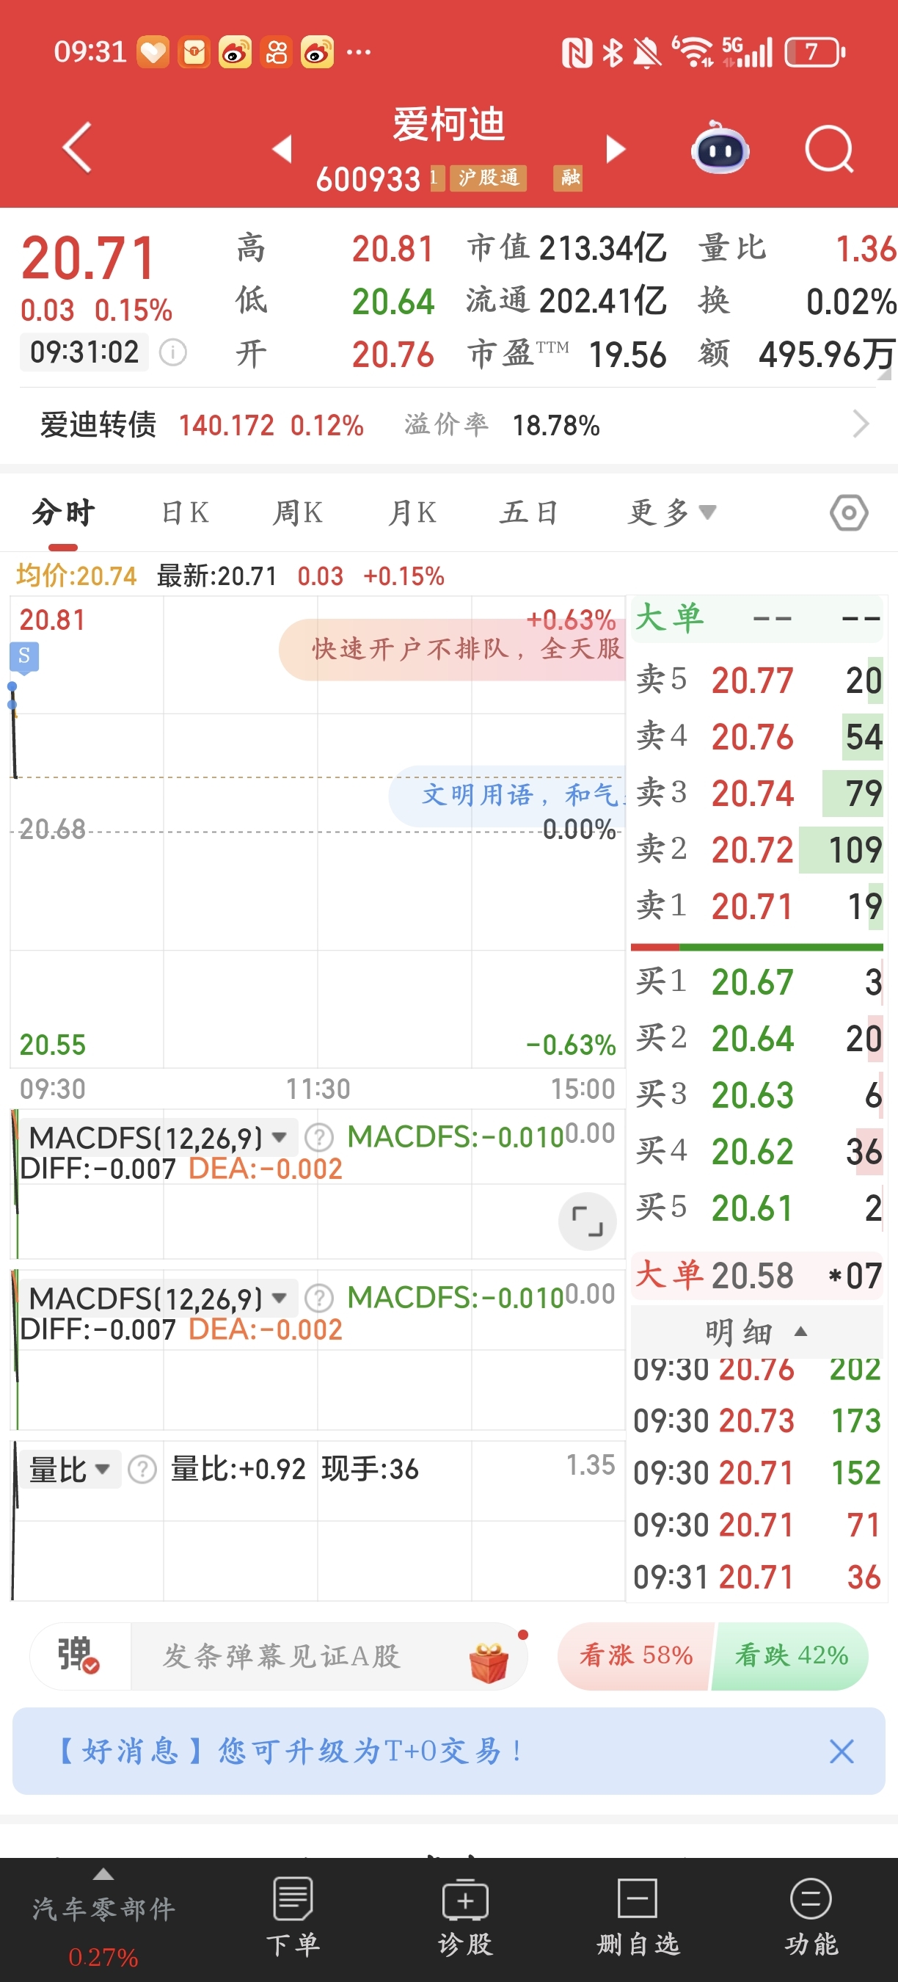Tap 买4 price 20.62

tap(751, 1152)
